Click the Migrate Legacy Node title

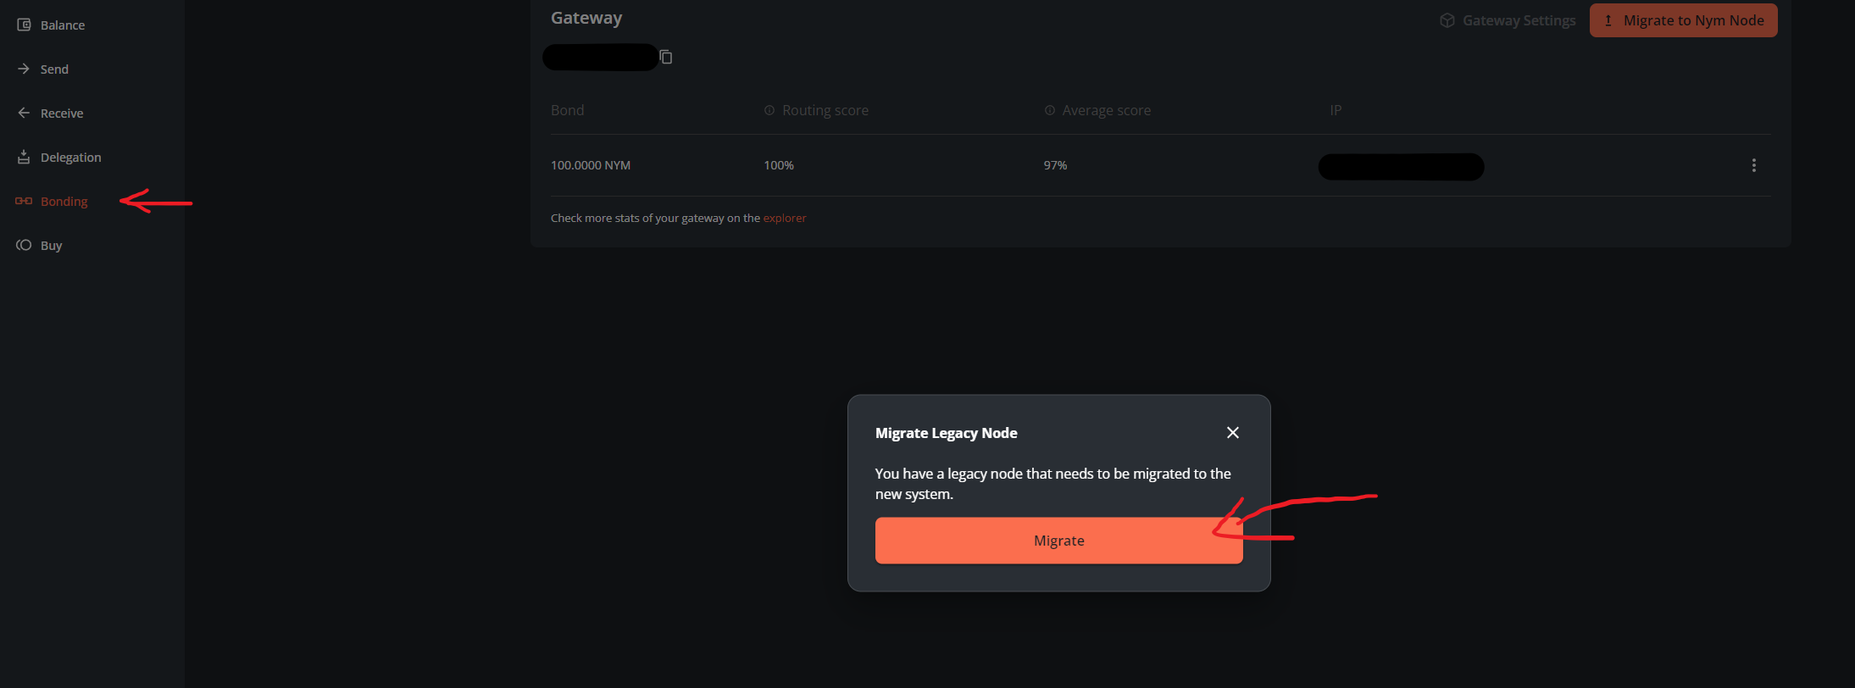coord(946,433)
